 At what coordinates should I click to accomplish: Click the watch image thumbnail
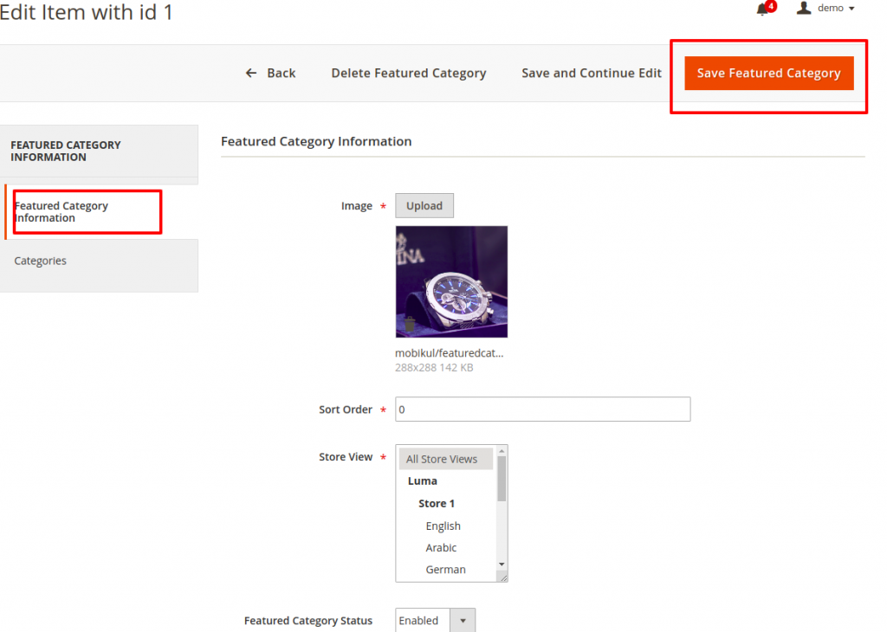click(451, 281)
